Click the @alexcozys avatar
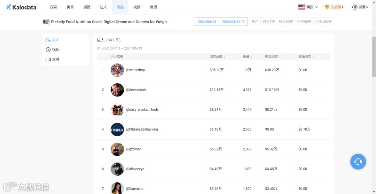This screenshot has height=194, width=376. pos(117,169)
